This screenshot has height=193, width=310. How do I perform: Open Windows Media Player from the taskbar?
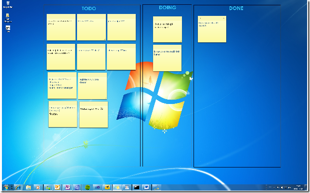[38, 187]
